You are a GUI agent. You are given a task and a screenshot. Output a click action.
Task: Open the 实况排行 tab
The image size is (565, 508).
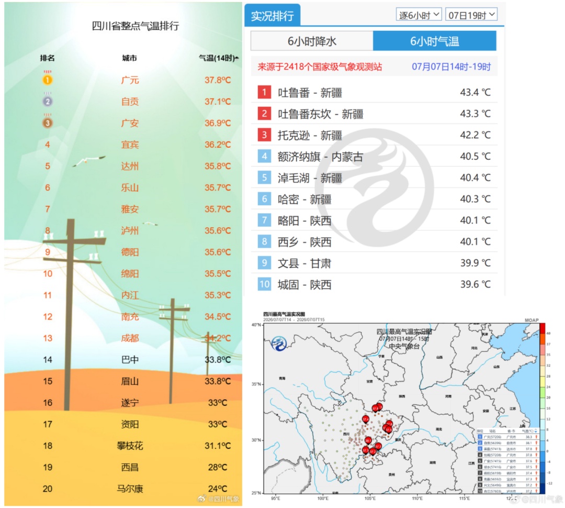(x=273, y=16)
